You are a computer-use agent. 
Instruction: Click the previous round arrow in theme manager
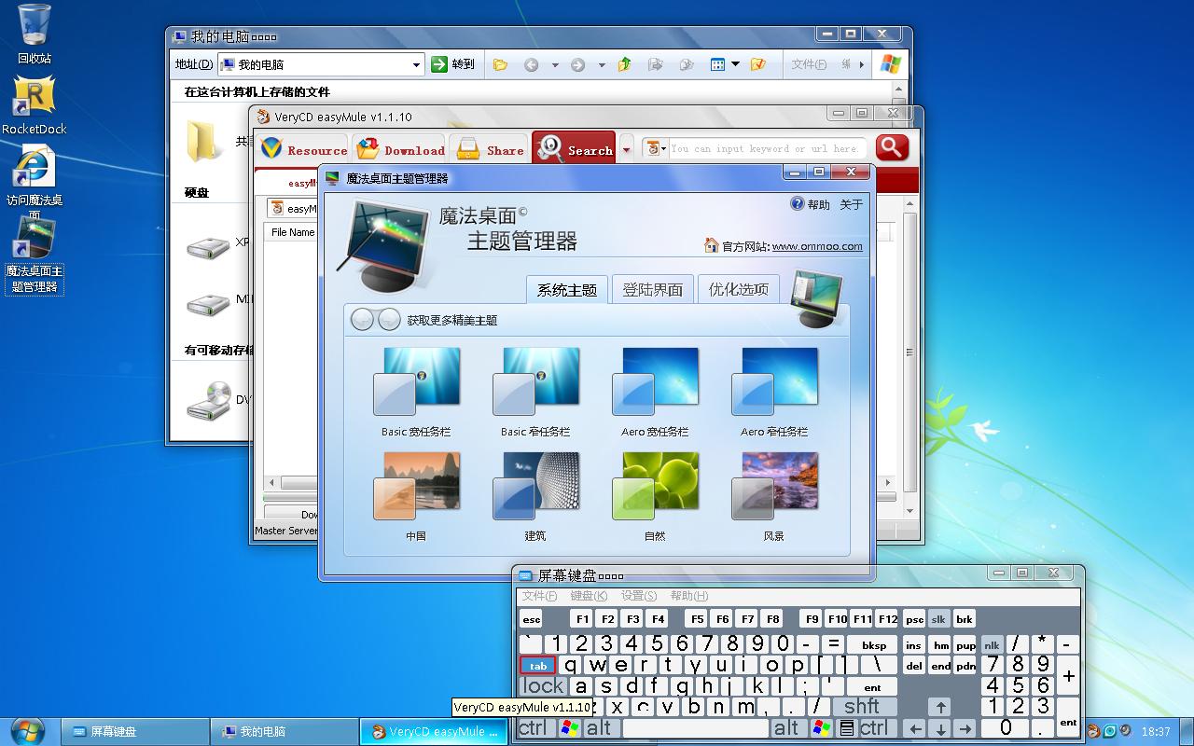[x=362, y=319]
